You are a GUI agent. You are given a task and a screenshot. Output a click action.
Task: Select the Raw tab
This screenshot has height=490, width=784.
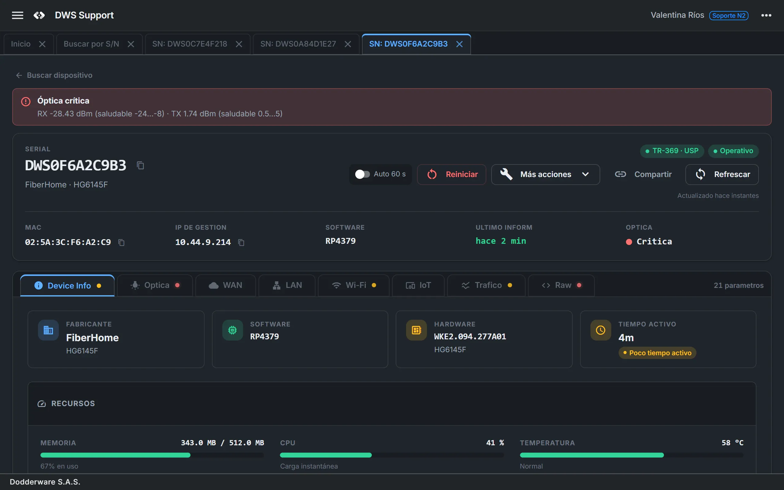561,285
